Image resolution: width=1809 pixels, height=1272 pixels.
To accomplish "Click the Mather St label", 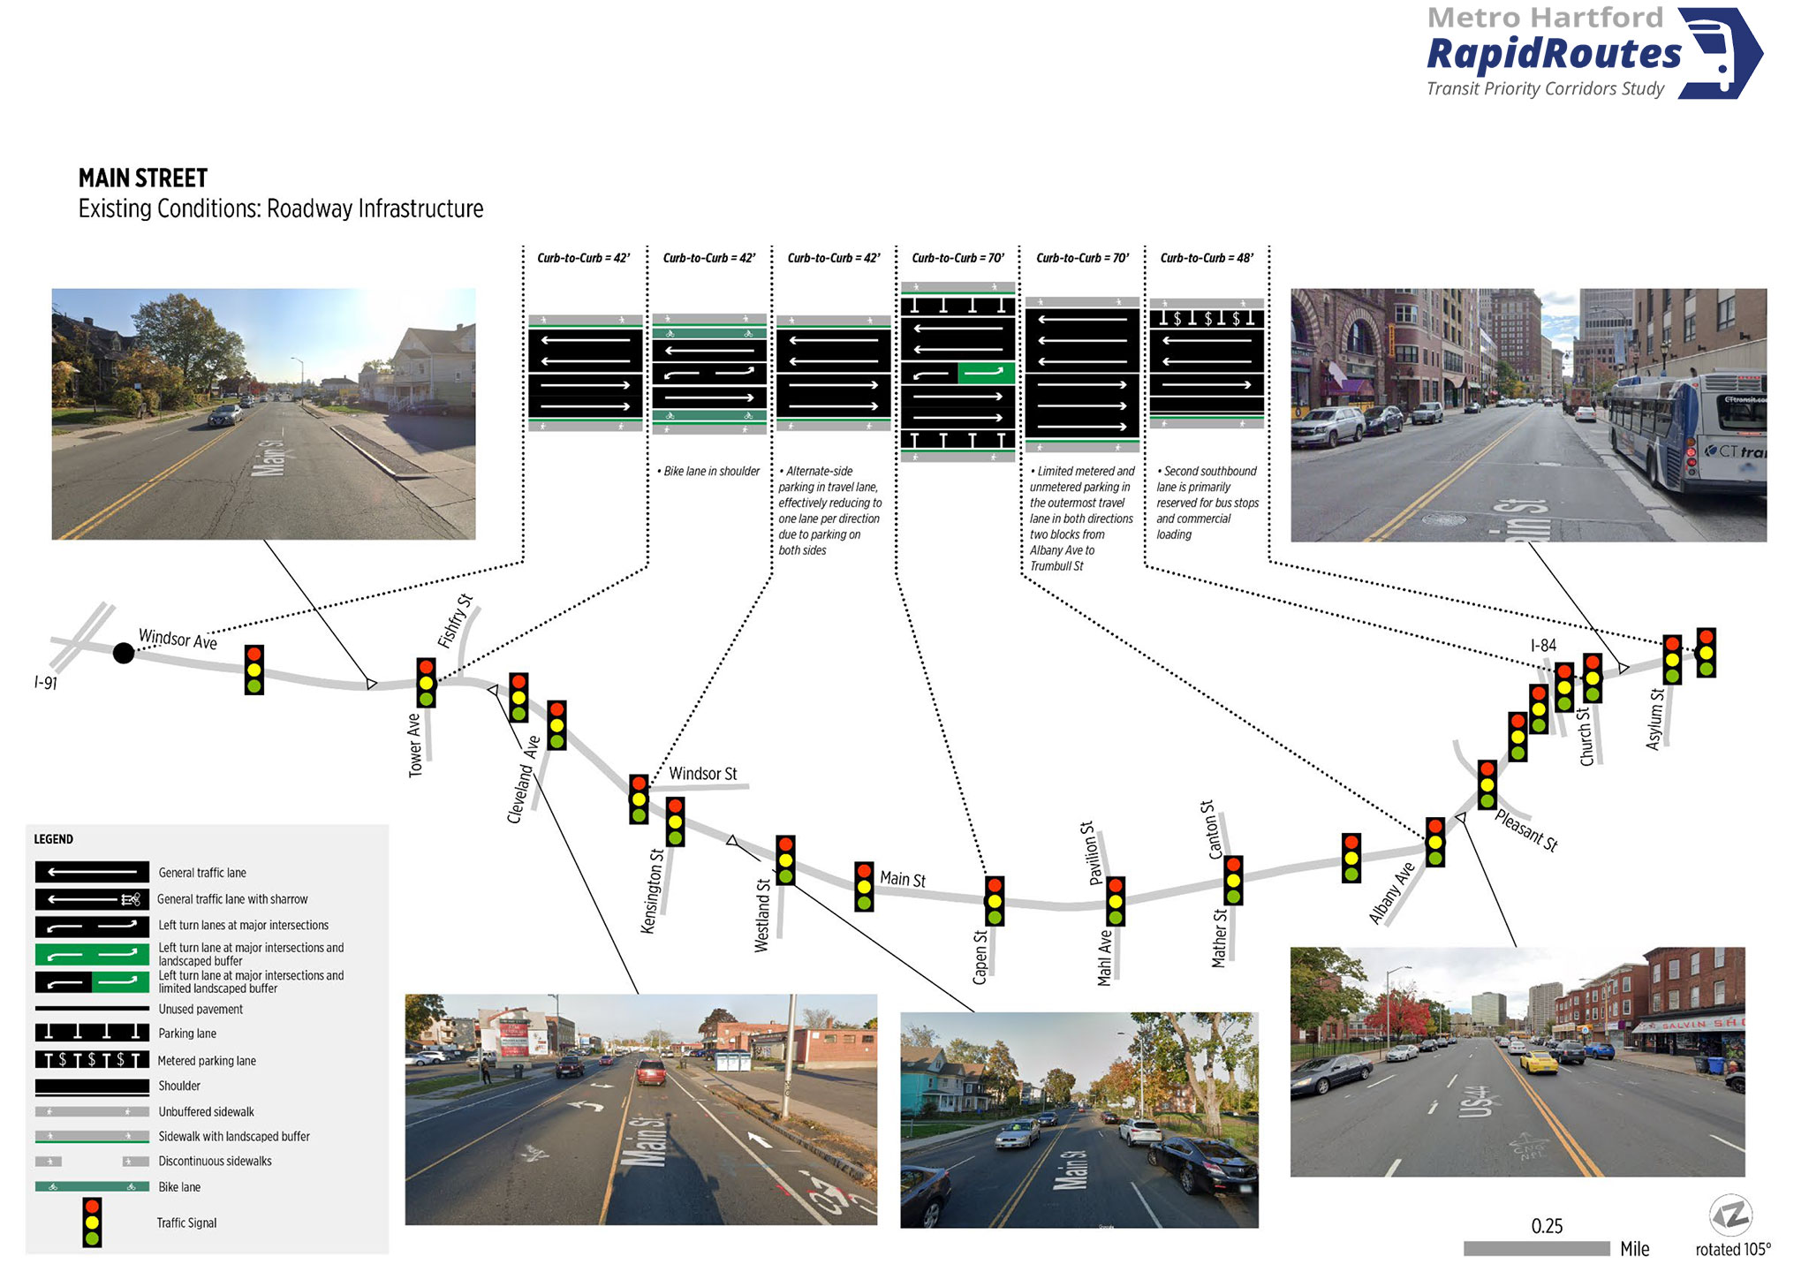I will pos(1219,938).
